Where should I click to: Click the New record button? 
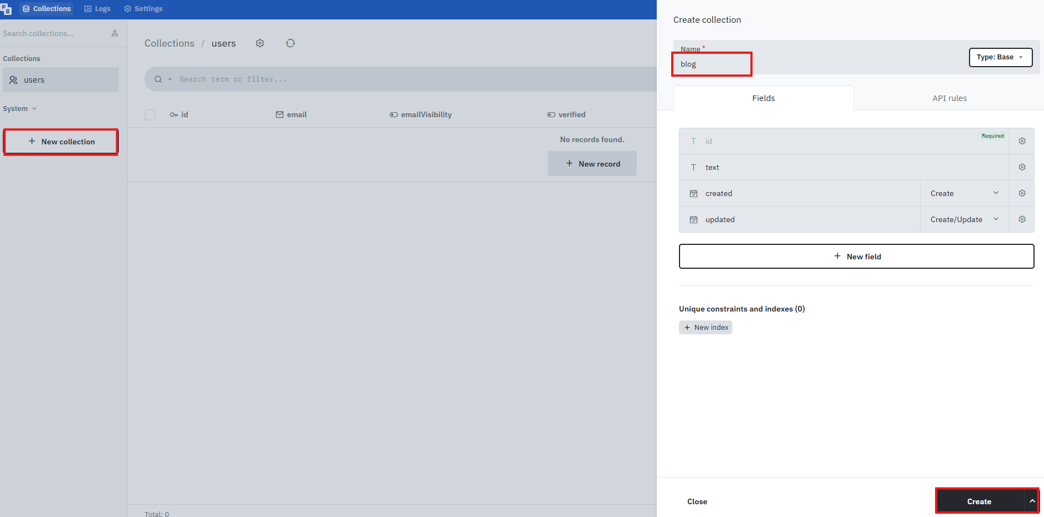592,164
